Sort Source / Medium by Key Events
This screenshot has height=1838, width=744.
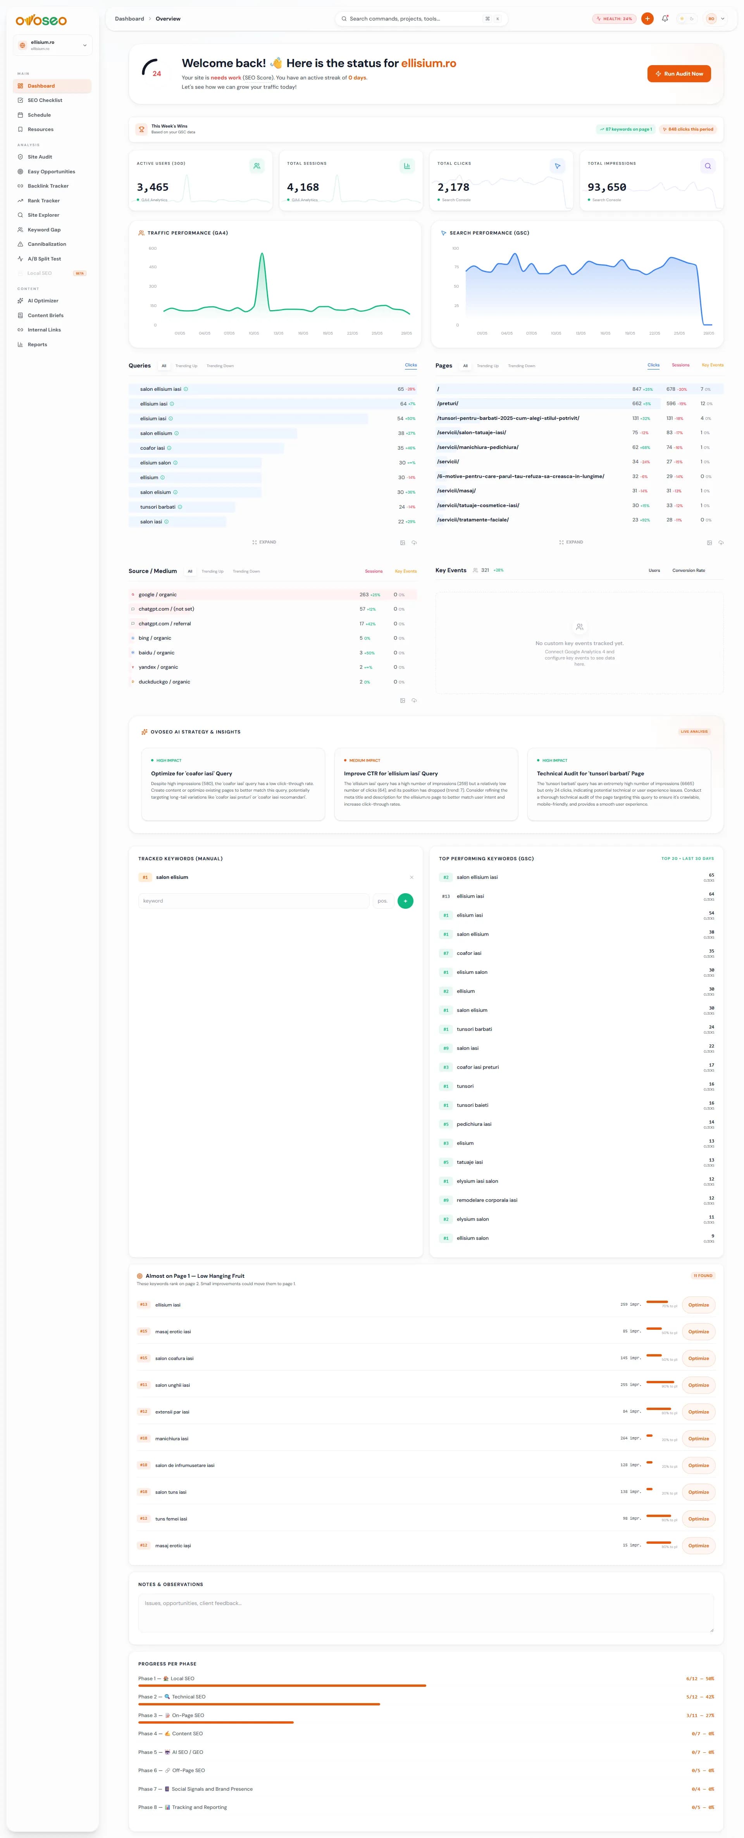[406, 571]
